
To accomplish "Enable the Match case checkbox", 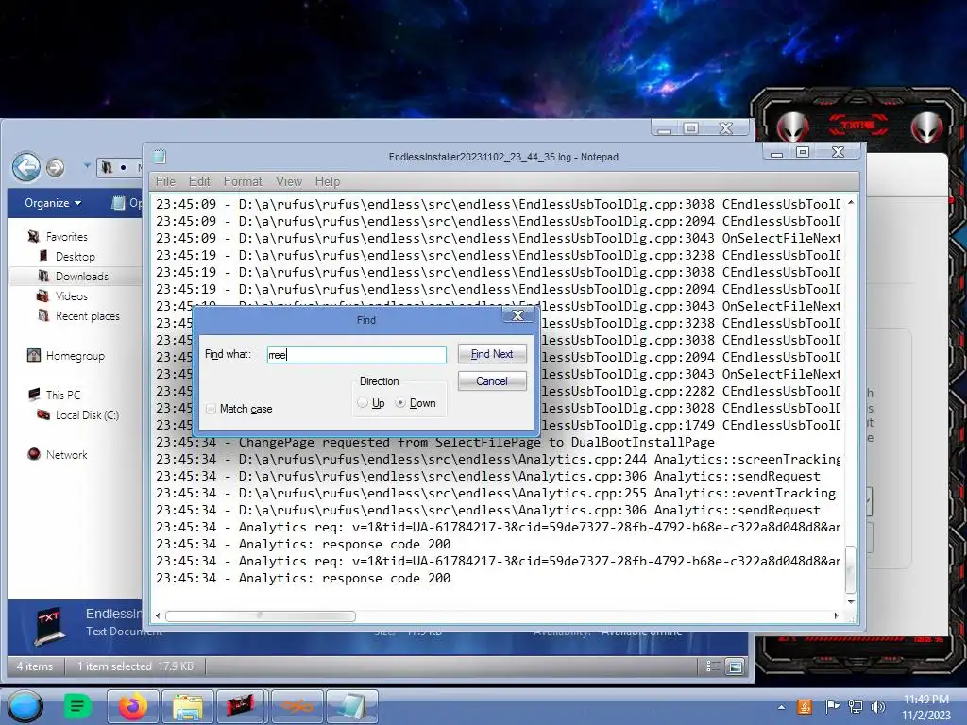I will coord(211,409).
